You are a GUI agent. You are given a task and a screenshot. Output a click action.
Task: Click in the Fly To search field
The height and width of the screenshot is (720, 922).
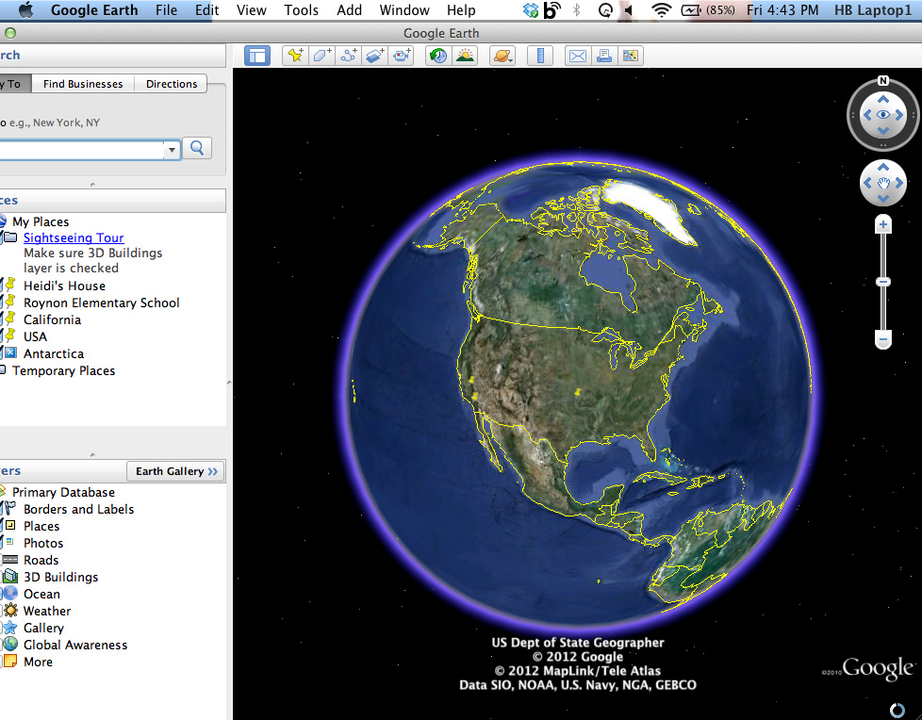(82, 150)
